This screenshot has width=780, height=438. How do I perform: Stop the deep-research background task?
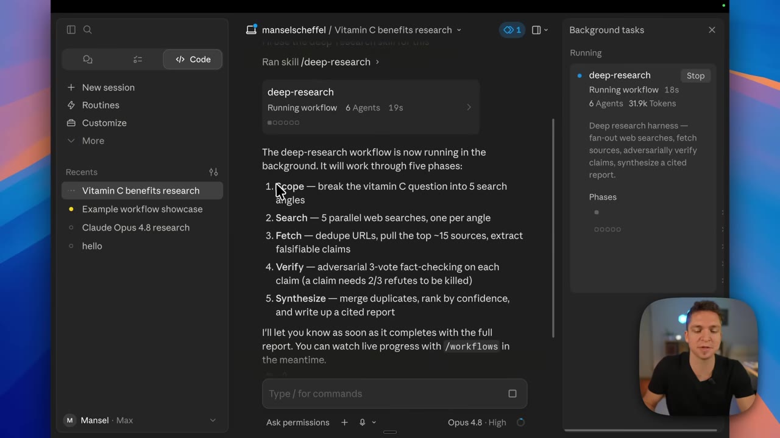click(x=695, y=76)
